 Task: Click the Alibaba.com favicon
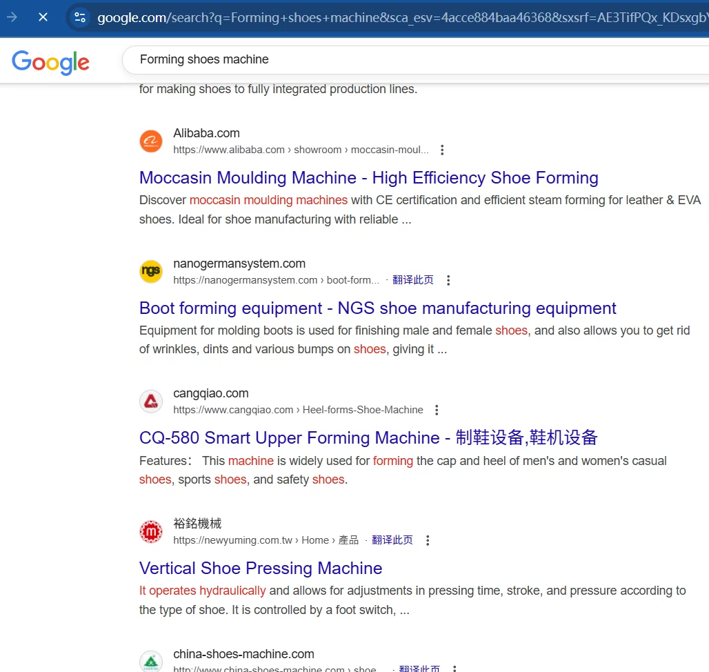click(151, 141)
